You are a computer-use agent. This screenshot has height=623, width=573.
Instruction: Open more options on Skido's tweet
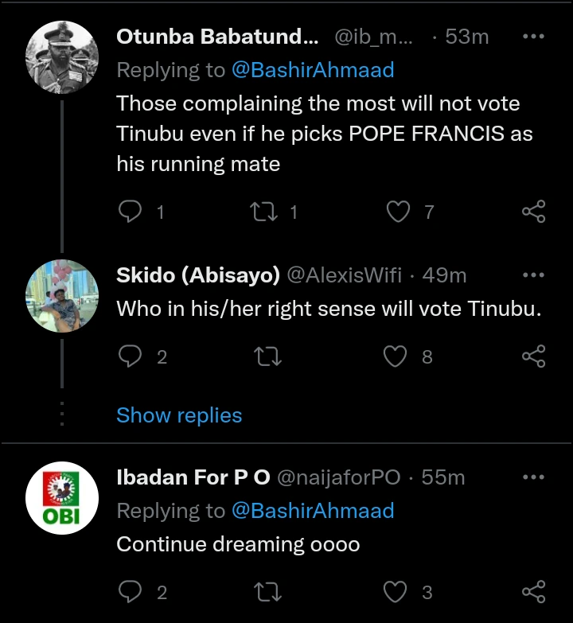click(x=533, y=275)
